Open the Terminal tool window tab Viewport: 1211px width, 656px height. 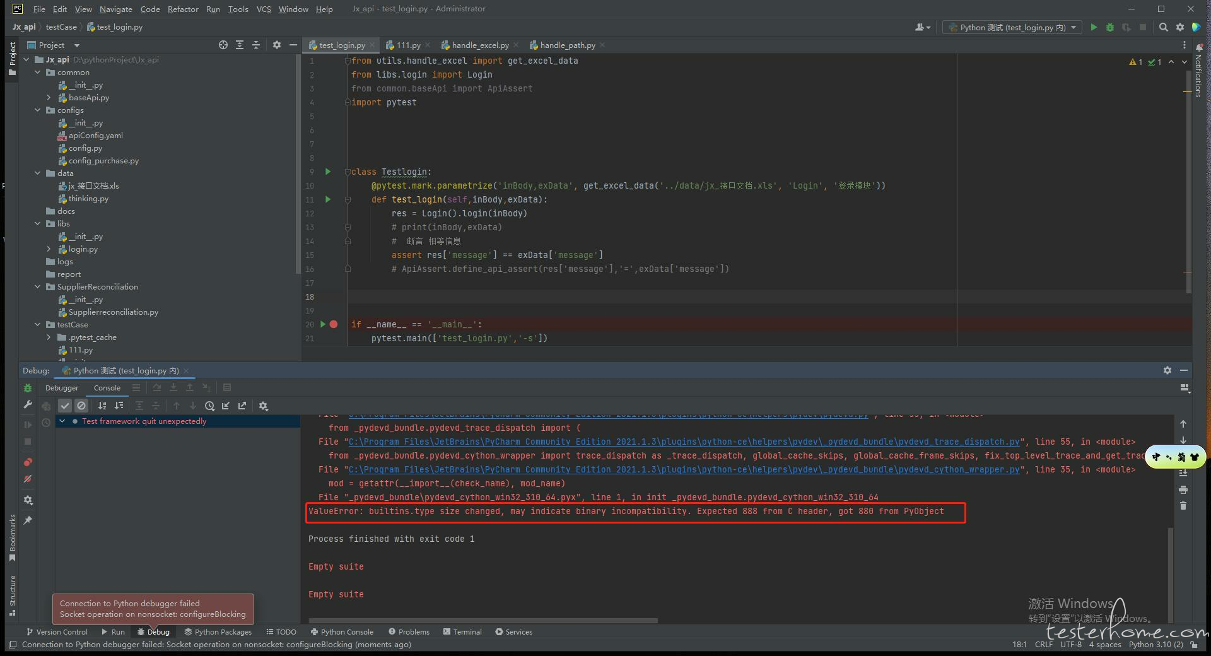pos(462,631)
